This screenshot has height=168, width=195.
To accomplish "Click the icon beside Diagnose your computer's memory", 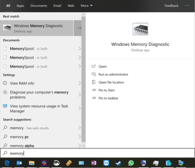I will (x=5, y=92).
